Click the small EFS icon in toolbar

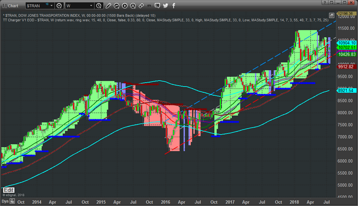pyautogui.click(x=149, y=6)
